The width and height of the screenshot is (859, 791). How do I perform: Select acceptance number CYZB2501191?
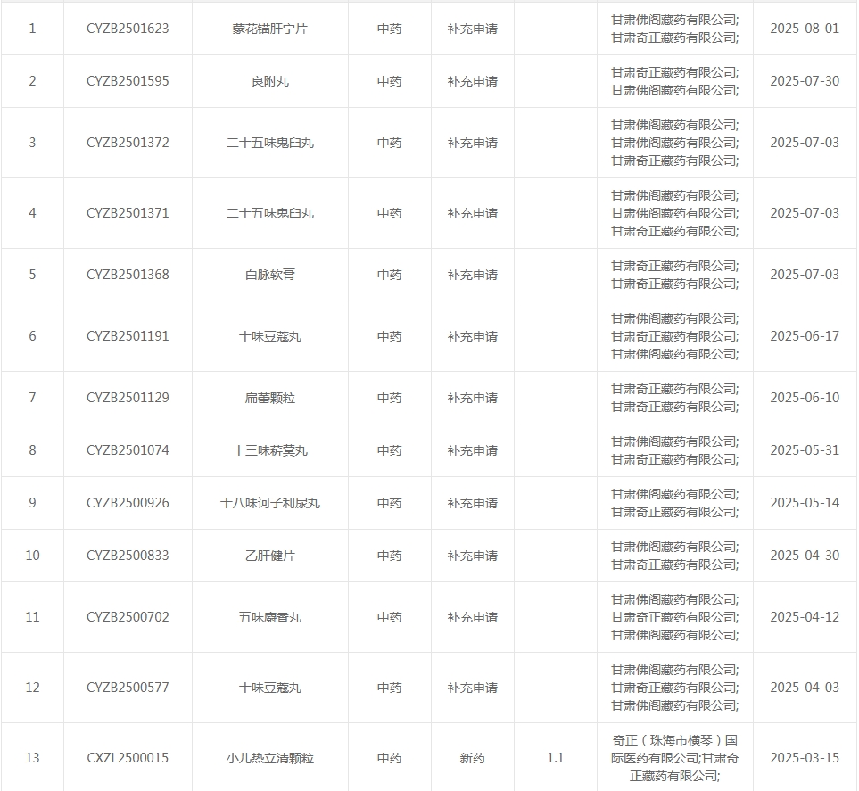128,336
